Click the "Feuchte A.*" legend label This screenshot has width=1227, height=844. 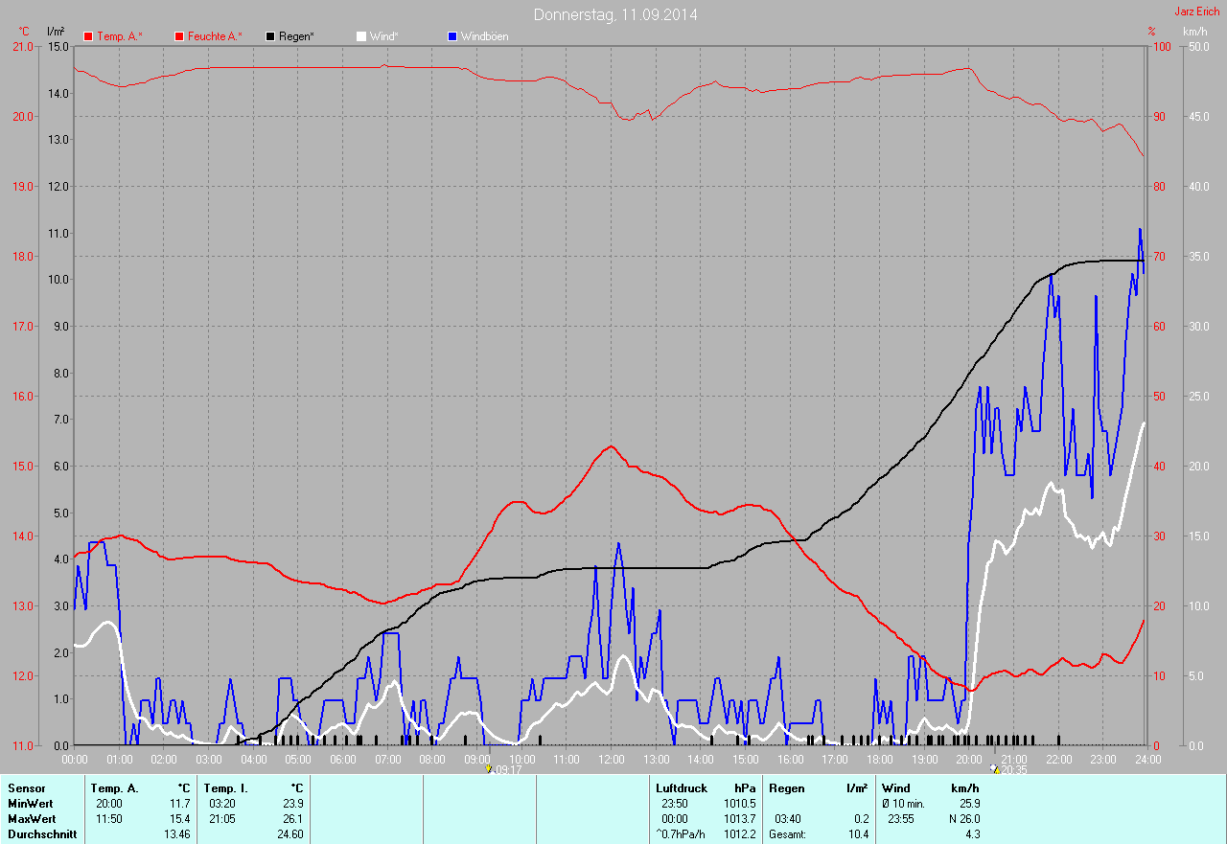(215, 36)
